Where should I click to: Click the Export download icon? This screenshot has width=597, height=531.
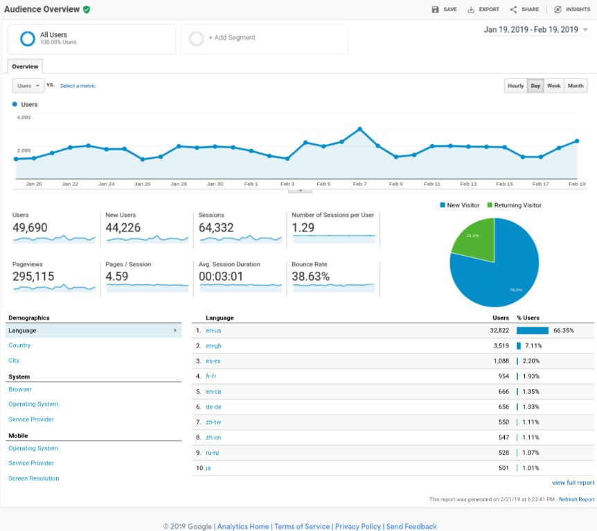pyautogui.click(x=471, y=10)
